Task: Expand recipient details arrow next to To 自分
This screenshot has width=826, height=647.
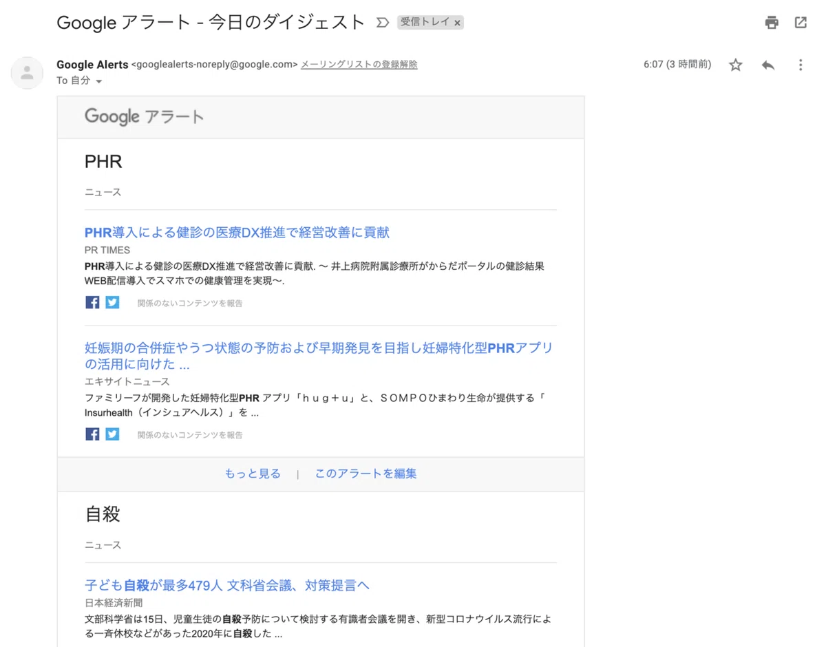Action: pos(98,81)
